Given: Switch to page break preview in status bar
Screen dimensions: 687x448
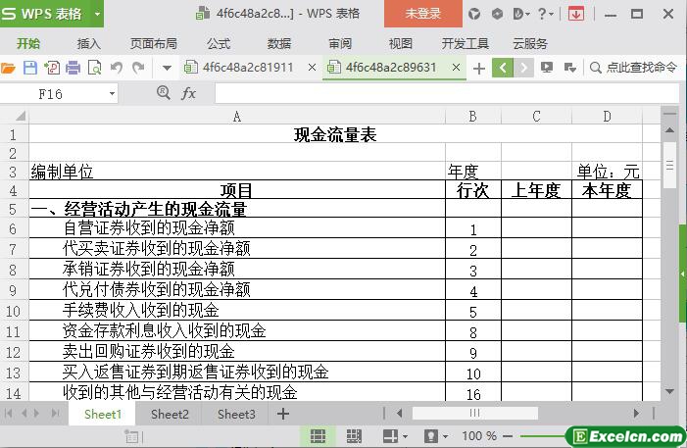Looking at the screenshot, I should point(354,436).
